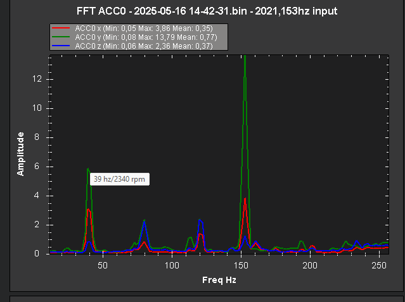Click the blue ACC0 z legend line

61,46
